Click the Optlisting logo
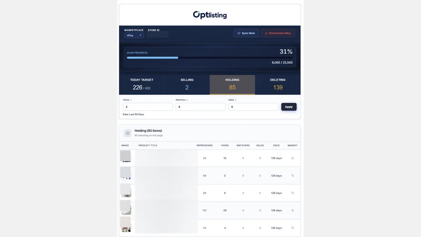The width and height of the screenshot is (421, 237). pyautogui.click(x=209, y=15)
